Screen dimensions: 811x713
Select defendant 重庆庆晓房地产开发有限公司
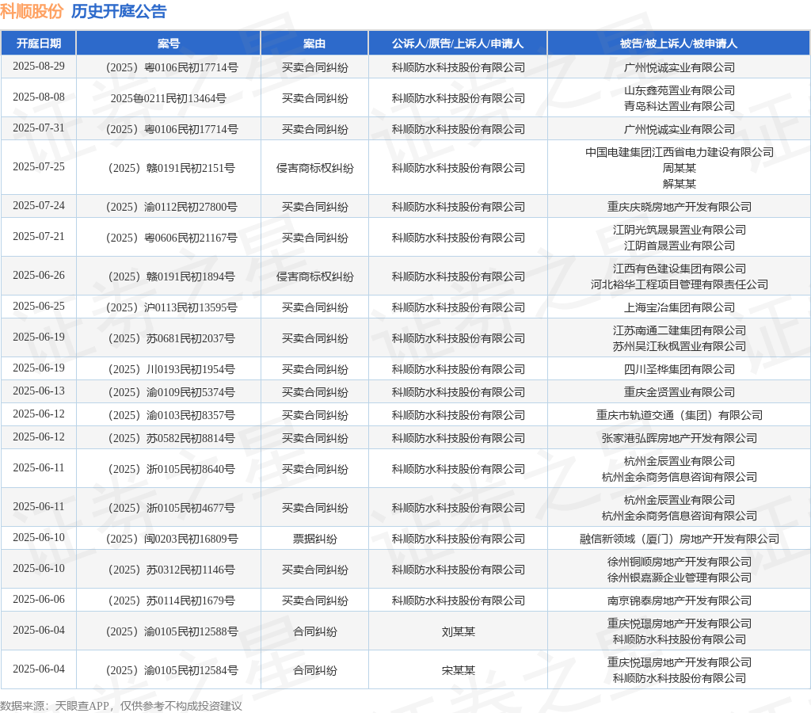click(x=679, y=207)
